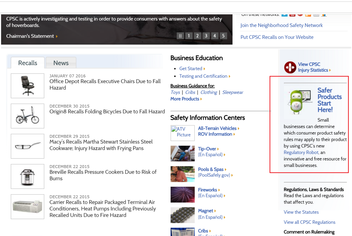Click the ATV Picture placeholder image

[x=182, y=133]
